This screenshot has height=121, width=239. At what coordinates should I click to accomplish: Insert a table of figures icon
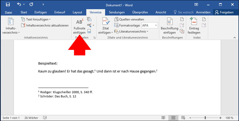tap(182, 19)
